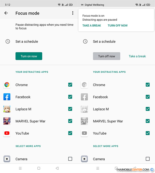Uncheck Laplace M checkbox on right screen
Screen dimensions: 155x173
click(x=148, y=109)
